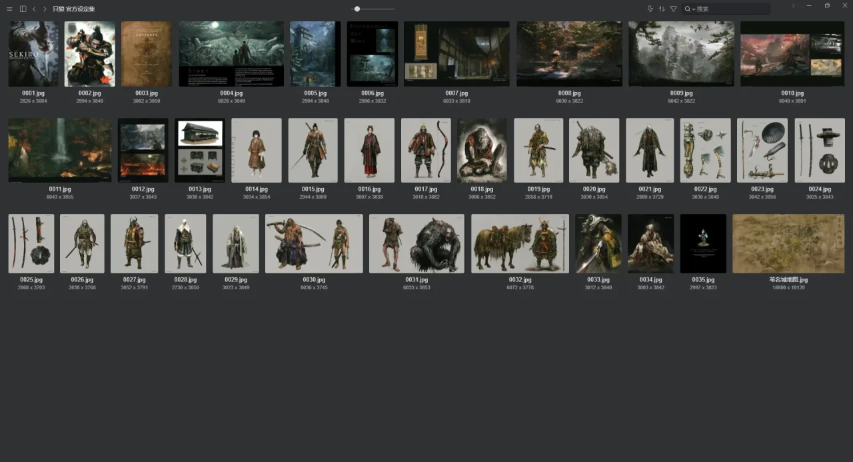Select the 0007.jpg interior scene thumbnail
This screenshot has width=853, height=462.
(456, 54)
